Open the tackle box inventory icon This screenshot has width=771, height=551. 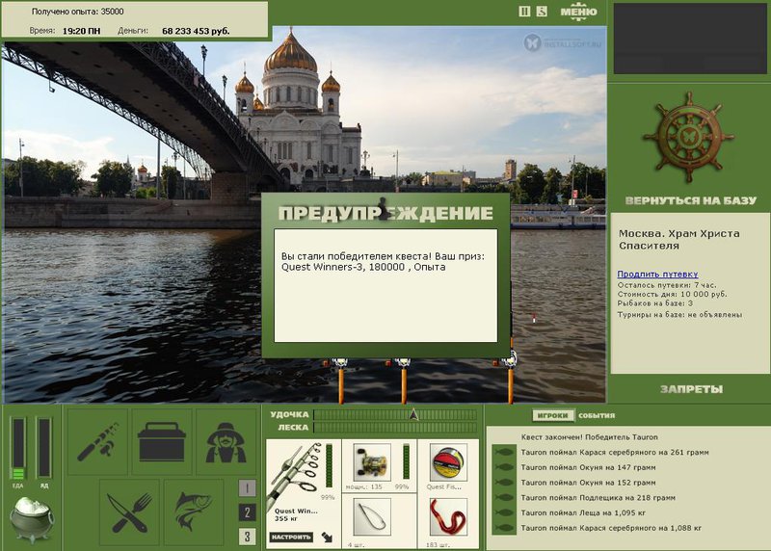click(162, 441)
